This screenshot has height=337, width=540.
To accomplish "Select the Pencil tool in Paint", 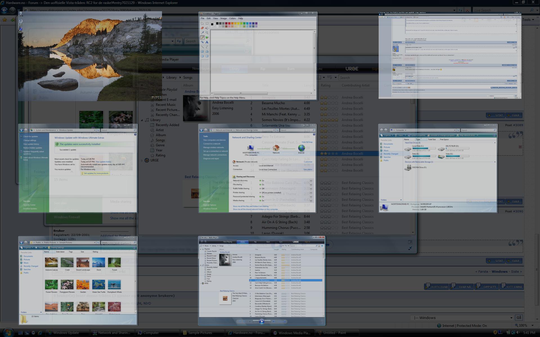I will point(202,37).
